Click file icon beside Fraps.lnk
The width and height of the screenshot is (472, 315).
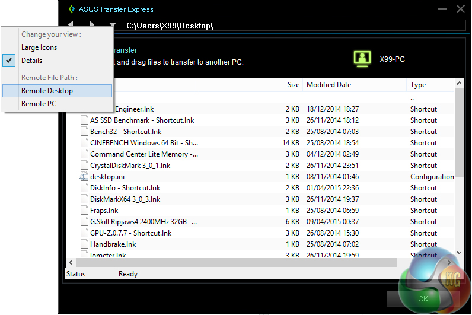(84, 211)
